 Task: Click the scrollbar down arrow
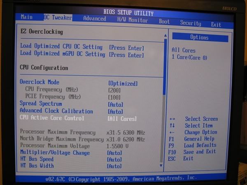pos(161,165)
